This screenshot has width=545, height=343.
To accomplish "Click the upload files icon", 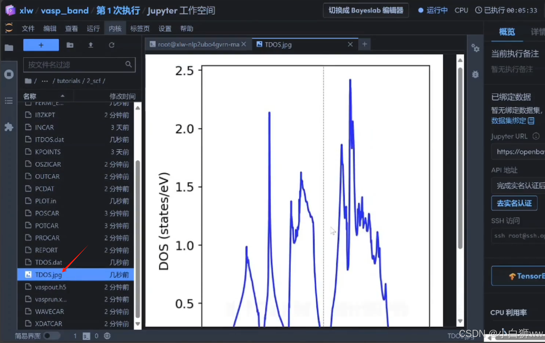I will pos(91,45).
